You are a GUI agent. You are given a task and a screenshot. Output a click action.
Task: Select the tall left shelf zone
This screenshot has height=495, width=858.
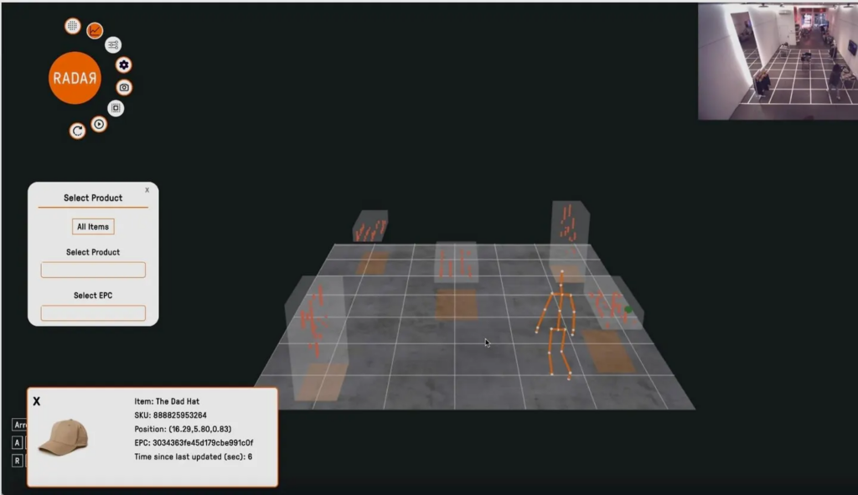click(x=316, y=322)
